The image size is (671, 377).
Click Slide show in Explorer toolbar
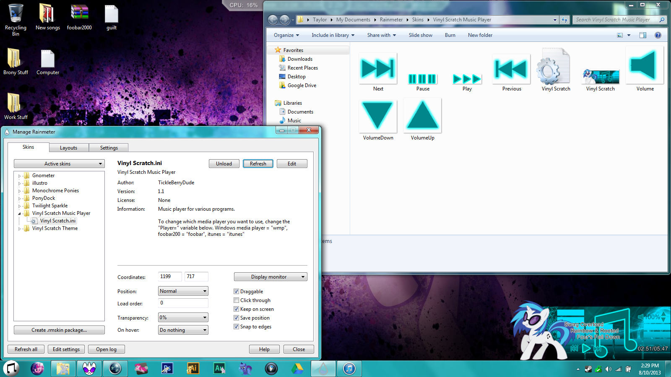pos(420,35)
